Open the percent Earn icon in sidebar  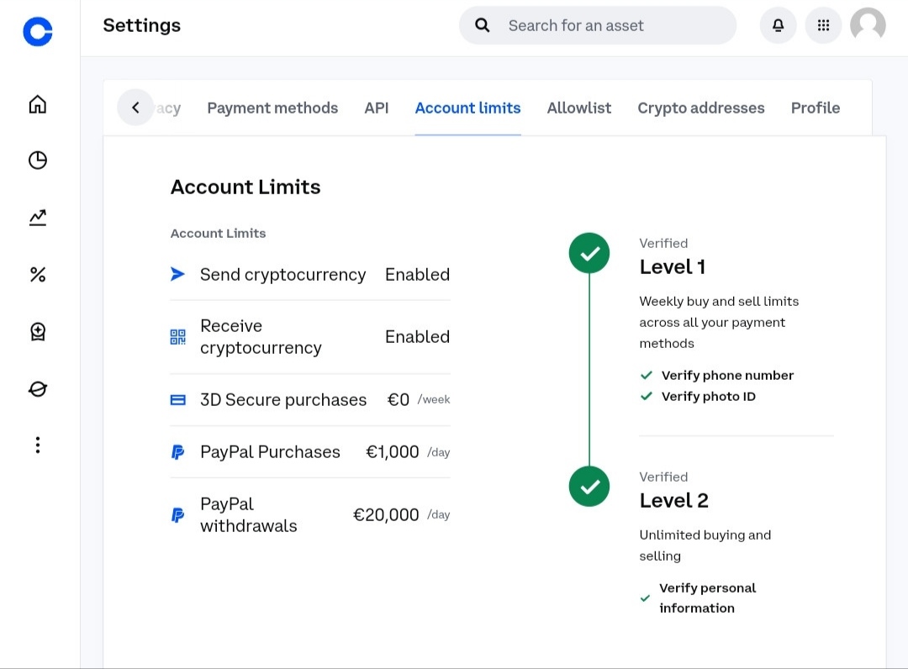tap(38, 275)
